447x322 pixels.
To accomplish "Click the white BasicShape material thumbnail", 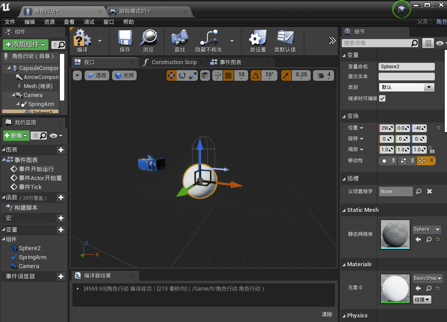I will pyautogui.click(x=395, y=288).
